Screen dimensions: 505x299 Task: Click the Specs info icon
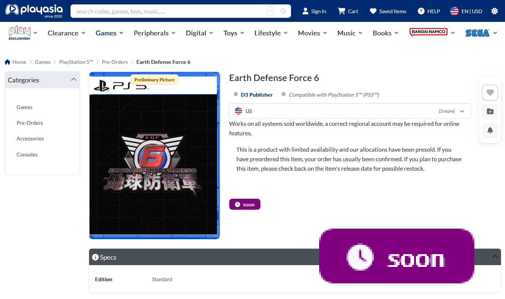pos(95,257)
